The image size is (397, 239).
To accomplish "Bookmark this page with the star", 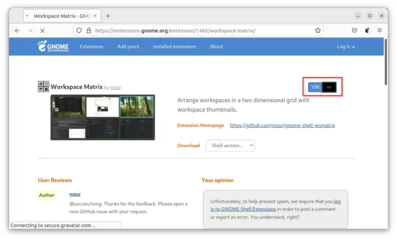I will (318, 31).
